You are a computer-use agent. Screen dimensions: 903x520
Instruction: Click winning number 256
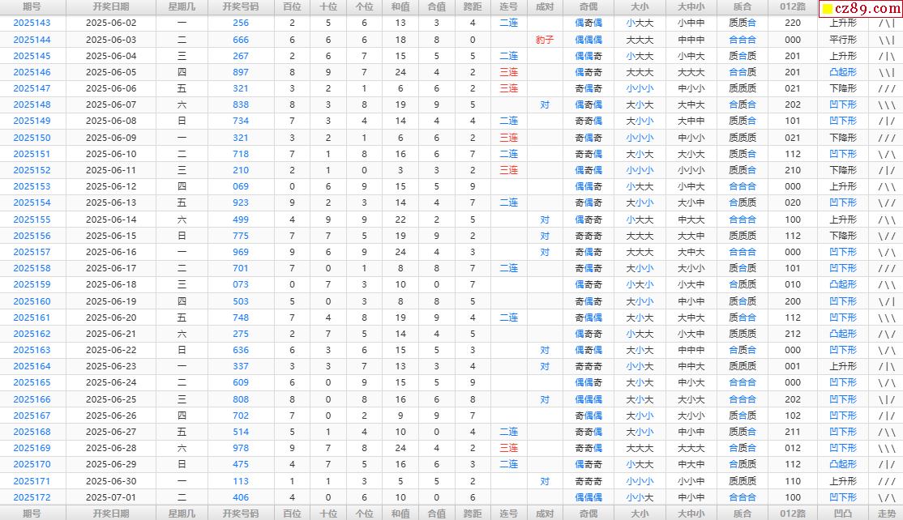pyautogui.click(x=241, y=23)
